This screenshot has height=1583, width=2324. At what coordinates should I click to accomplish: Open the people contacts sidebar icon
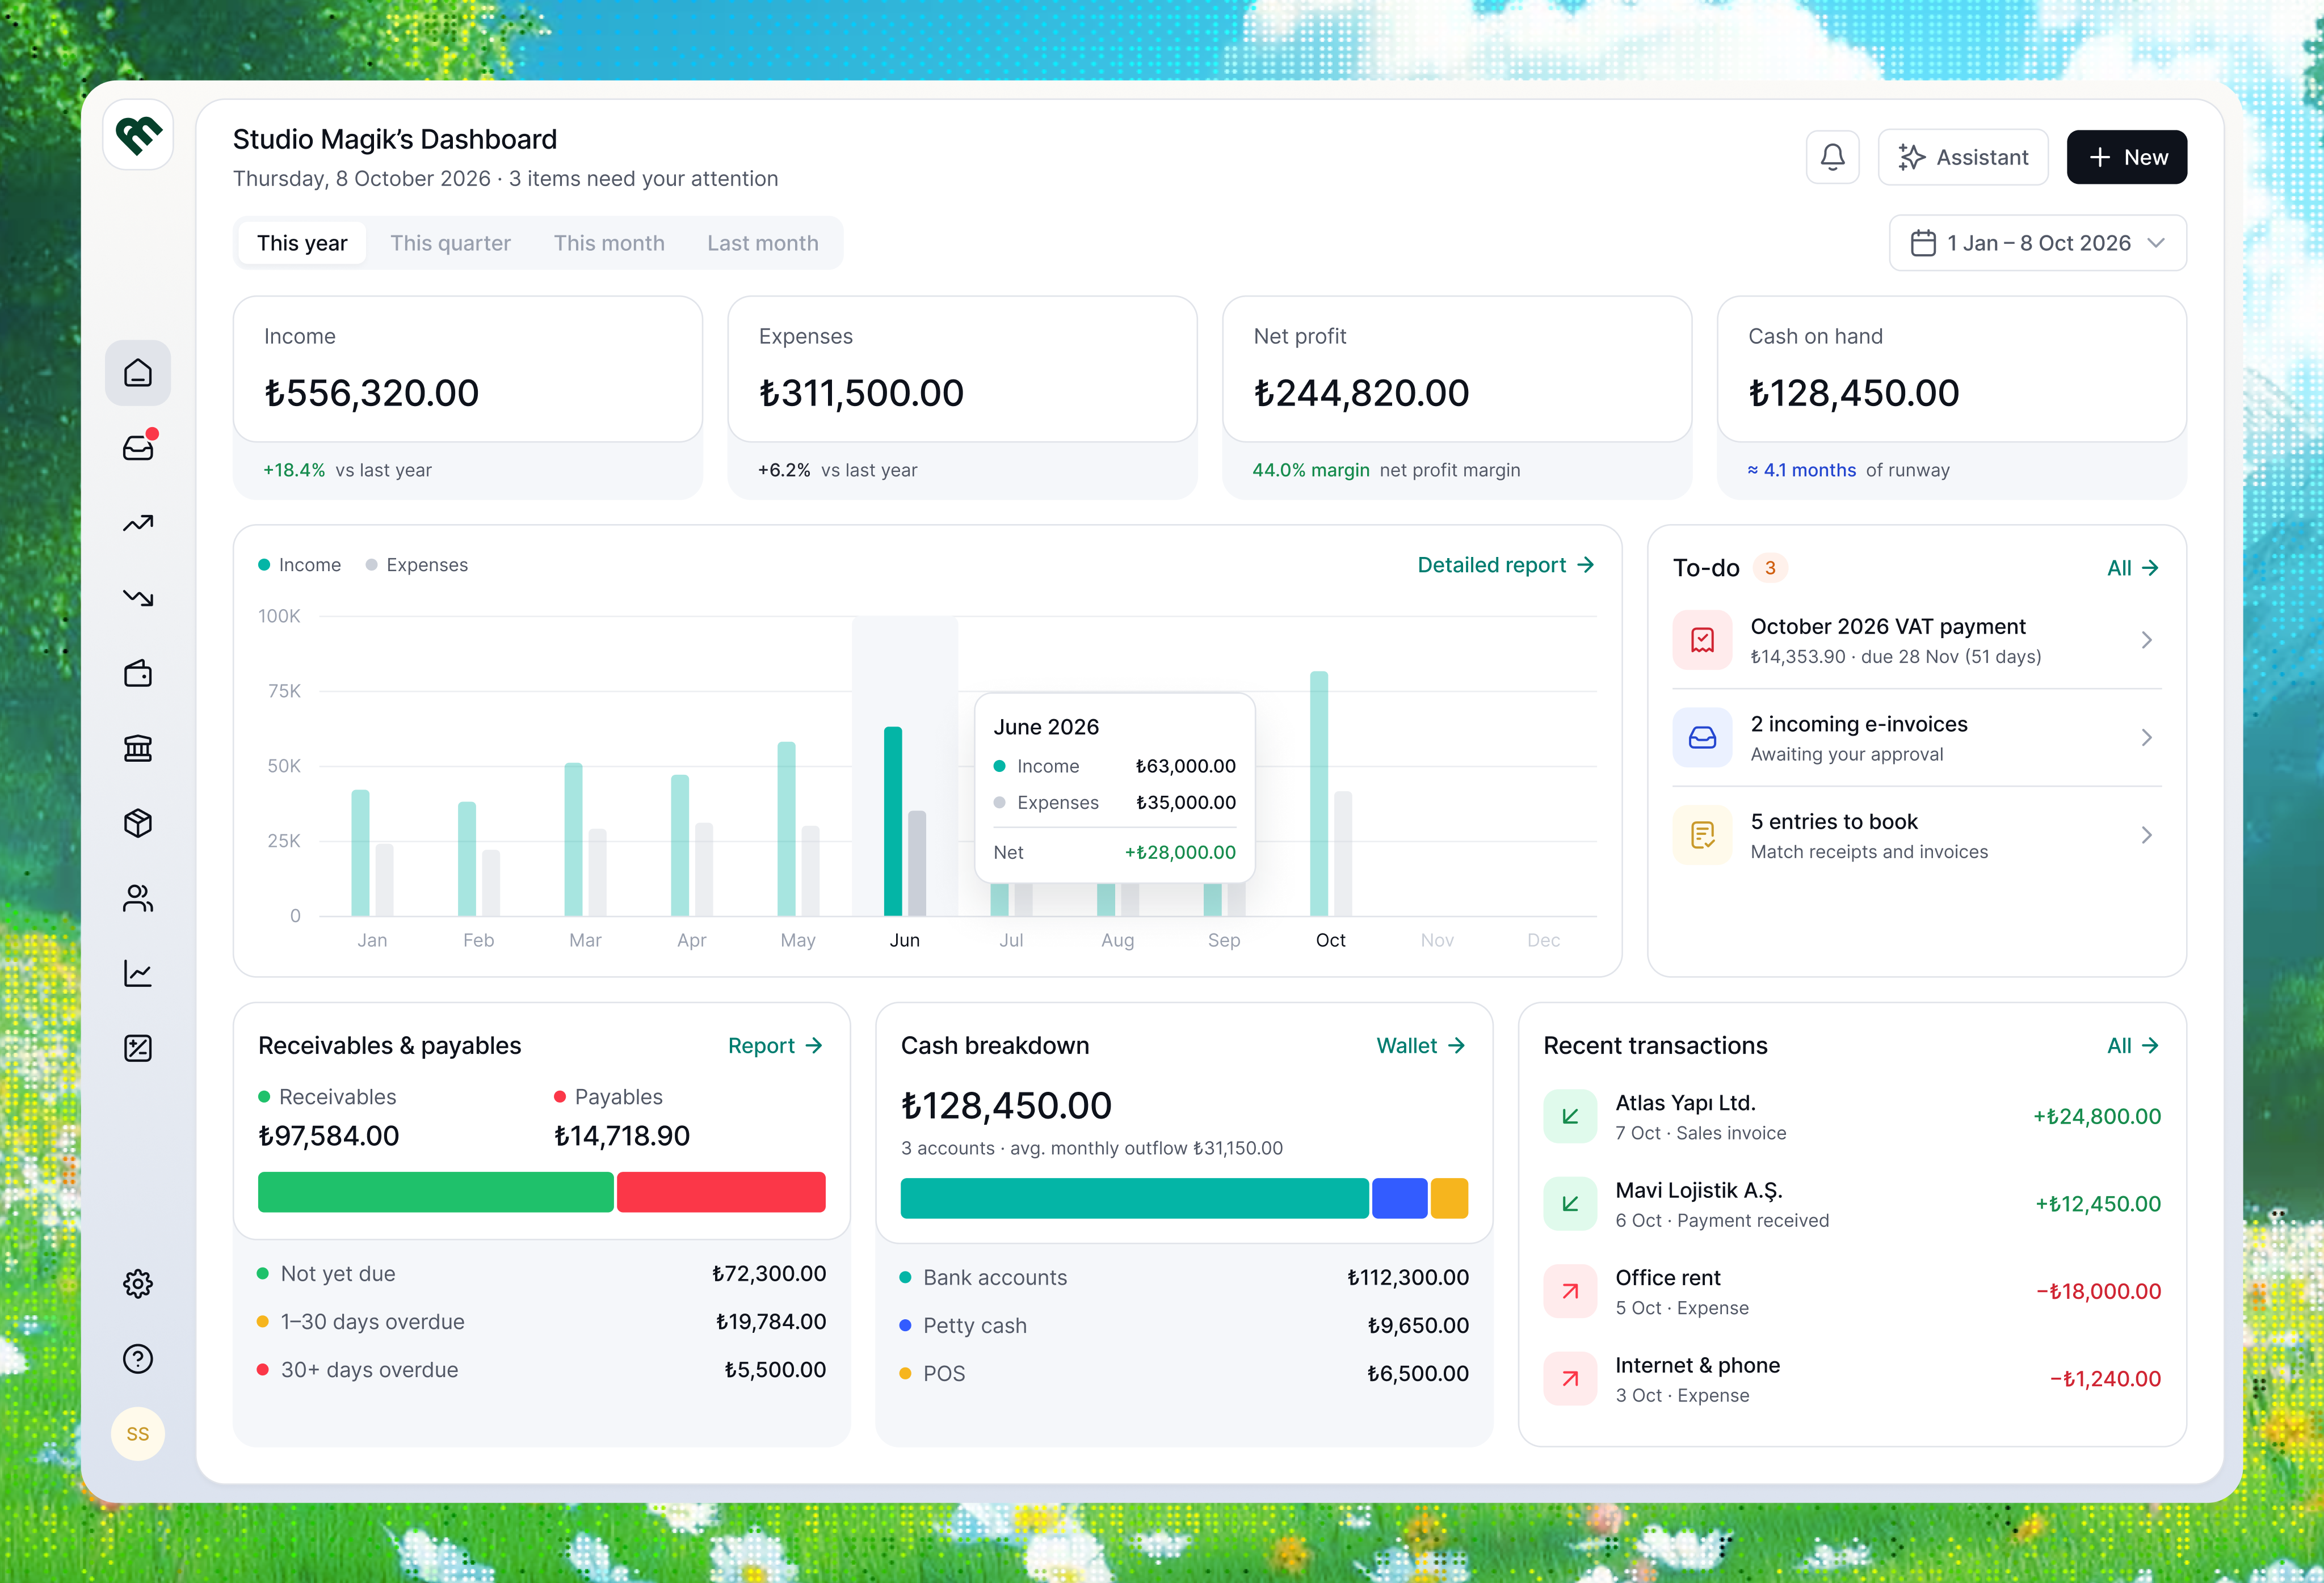(x=138, y=898)
